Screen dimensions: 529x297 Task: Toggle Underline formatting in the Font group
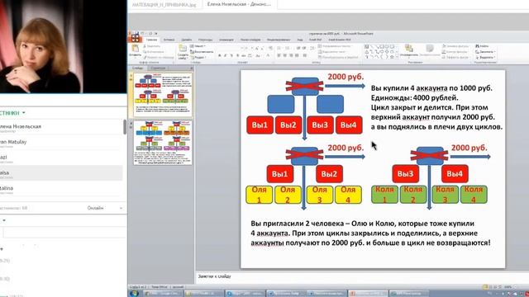[x=231, y=55]
